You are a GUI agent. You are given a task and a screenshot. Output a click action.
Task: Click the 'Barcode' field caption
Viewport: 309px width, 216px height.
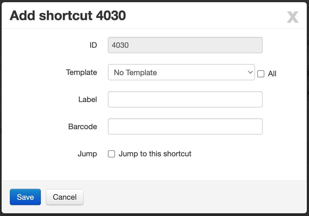[x=83, y=126]
